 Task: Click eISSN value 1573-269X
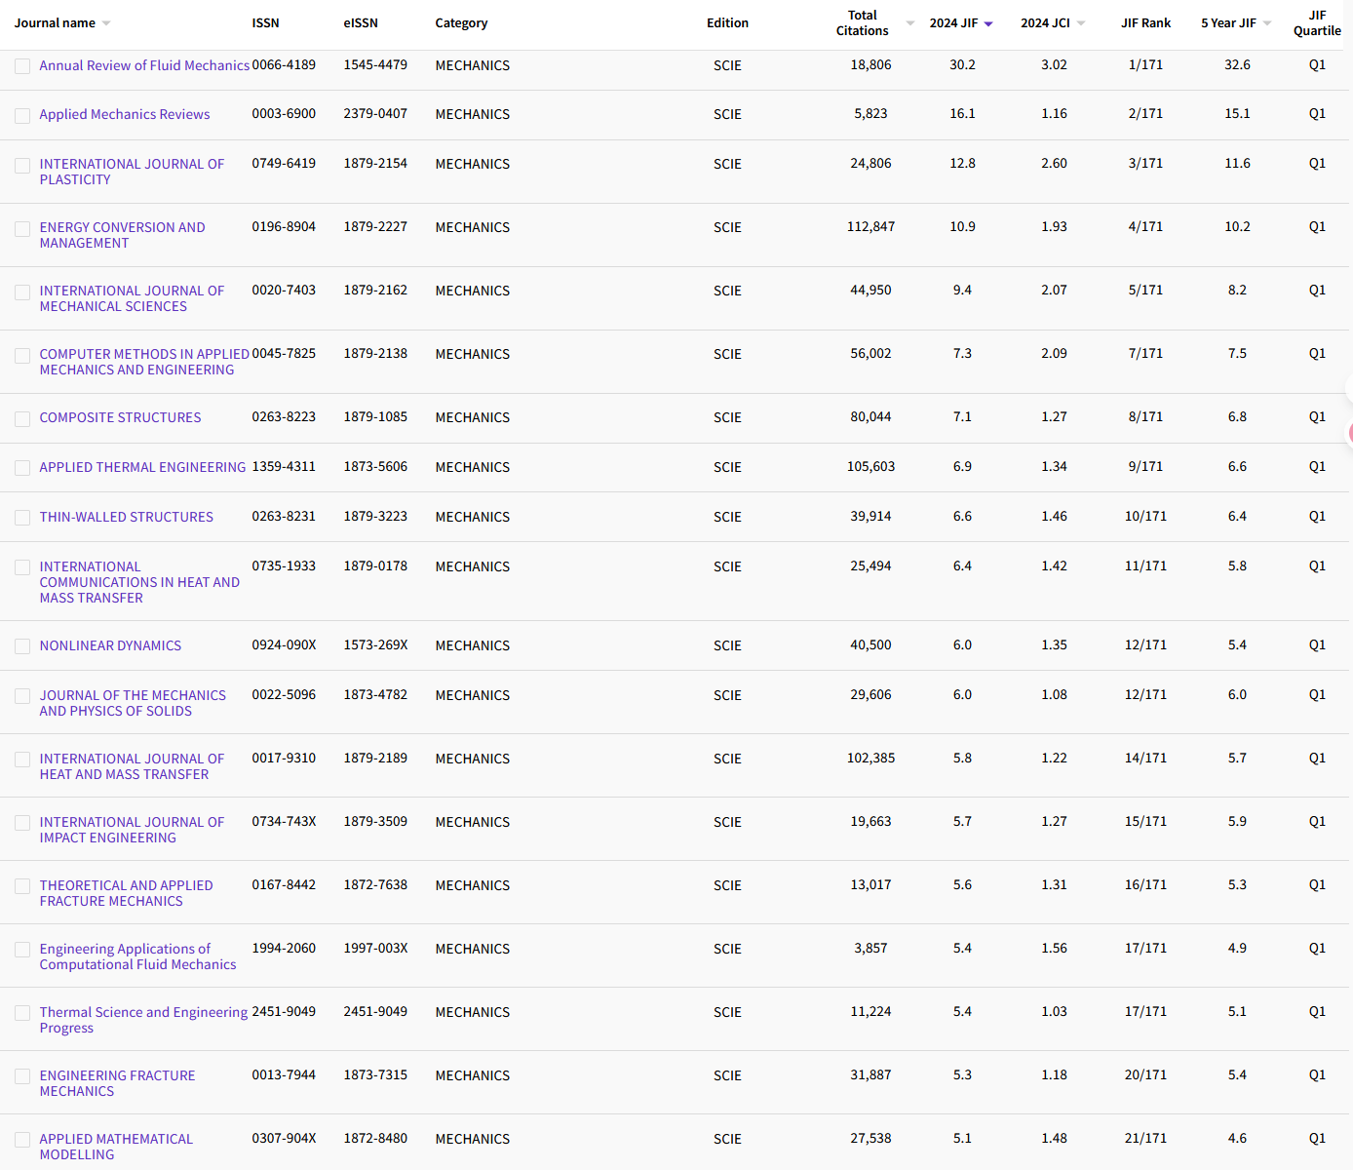tap(375, 645)
